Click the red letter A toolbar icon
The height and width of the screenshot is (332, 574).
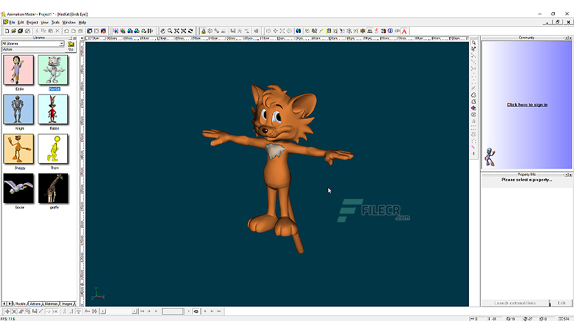(x=404, y=31)
